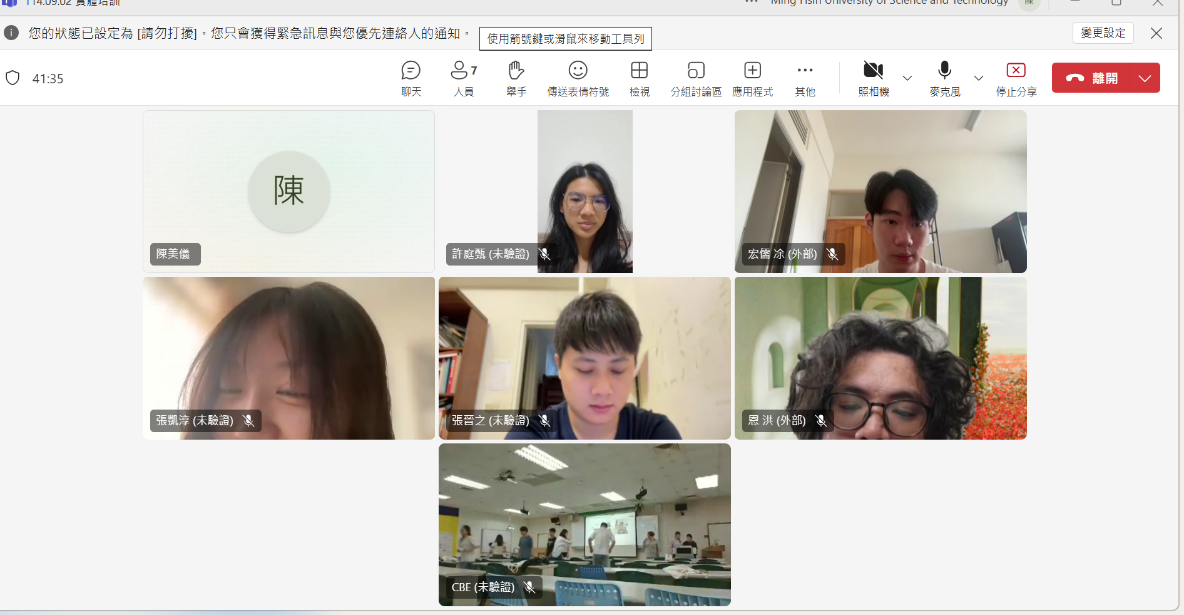Expand the microphone options dropdown arrow
1184x615 pixels.
(x=979, y=78)
